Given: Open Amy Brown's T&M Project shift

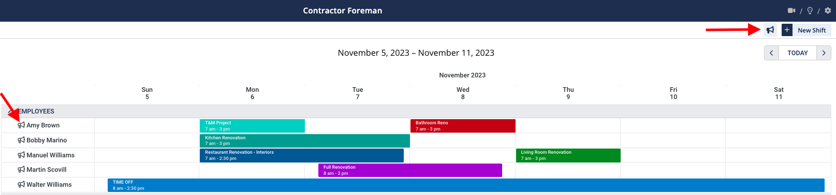Looking at the screenshot, I should coord(252,126).
